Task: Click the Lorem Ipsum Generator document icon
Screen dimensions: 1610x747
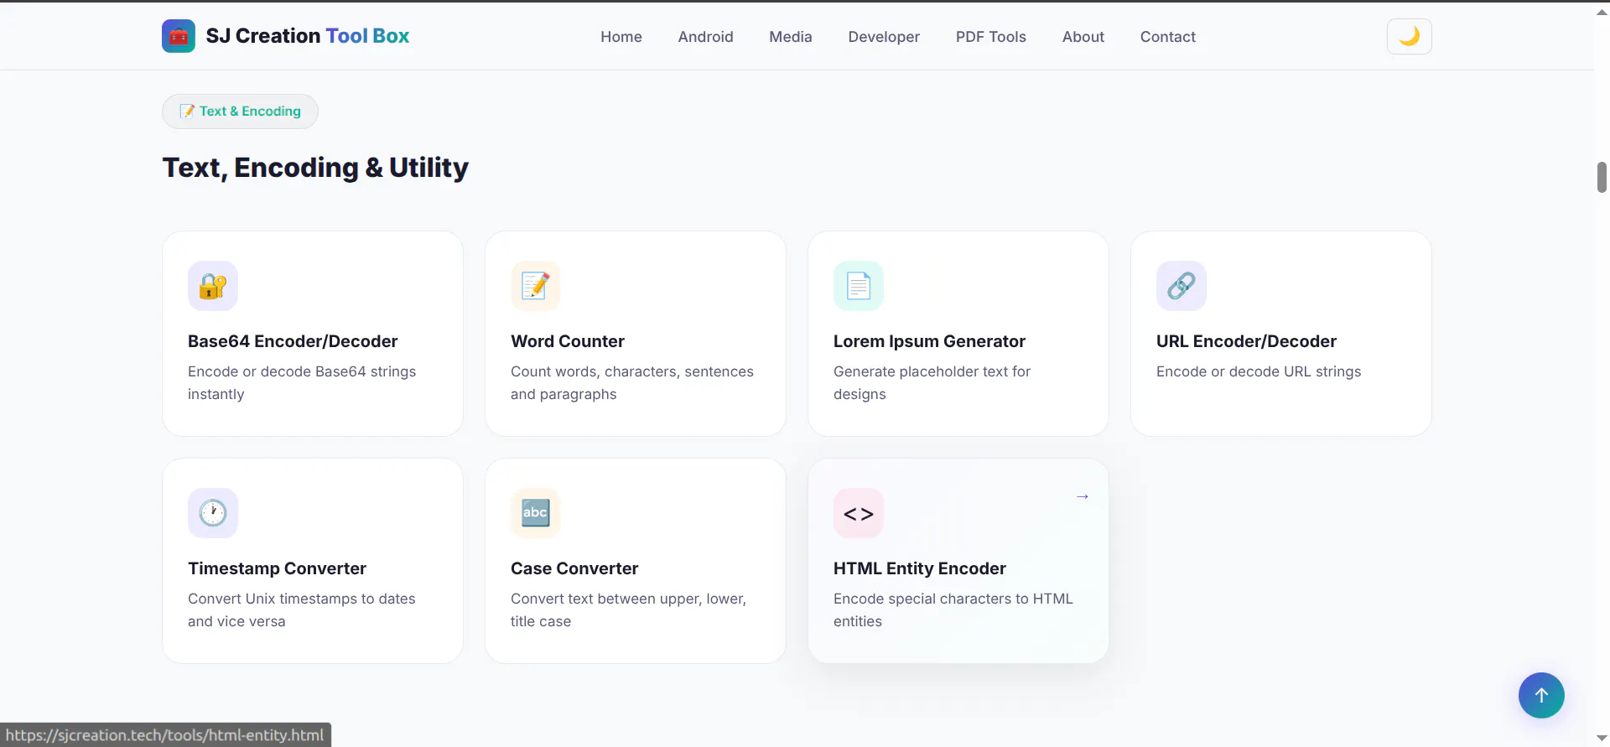Action: pyautogui.click(x=859, y=286)
